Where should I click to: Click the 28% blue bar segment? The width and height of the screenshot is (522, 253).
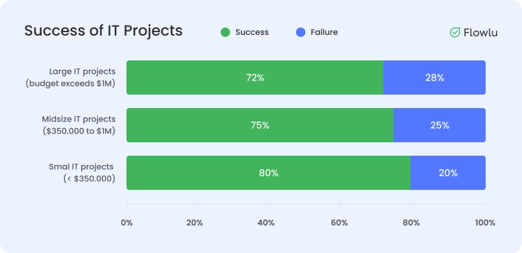click(435, 77)
